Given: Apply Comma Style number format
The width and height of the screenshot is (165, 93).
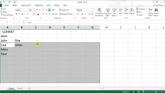Looking at the screenshot, I should point(85,14).
